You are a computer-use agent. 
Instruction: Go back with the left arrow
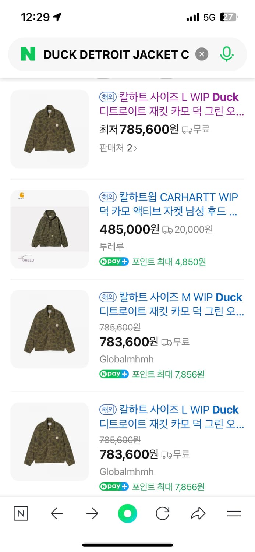(x=57, y=513)
